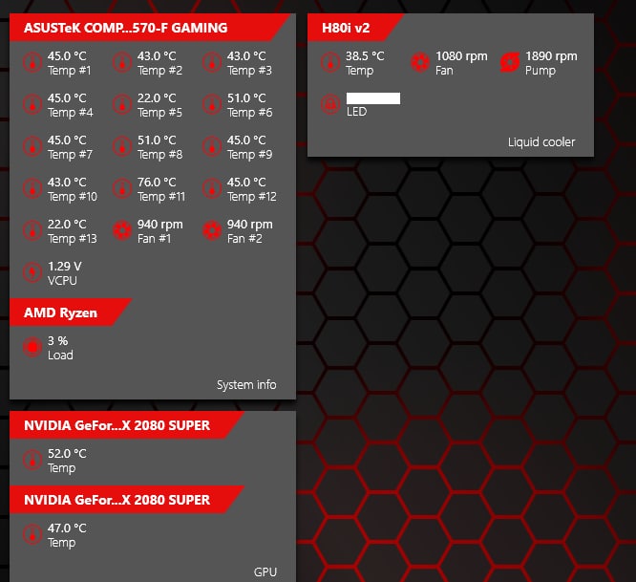This screenshot has width=636, height=582.
Task: Click the 1080 rpm Fan reading
Action: pyautogui.click(x=461, y=56)
